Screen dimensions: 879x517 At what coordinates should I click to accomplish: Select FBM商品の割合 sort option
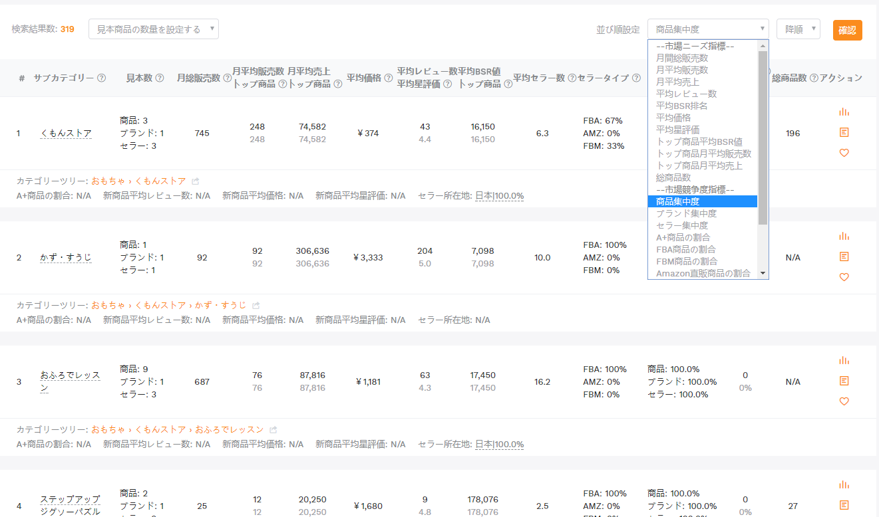[x=703, y=261]
